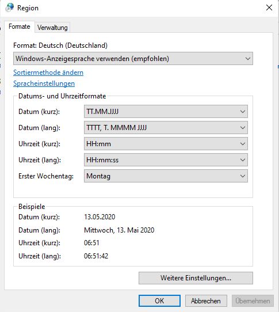279x312 pixels.
Task: Click the example short date 13.05.2020
Action: [100, 217]
